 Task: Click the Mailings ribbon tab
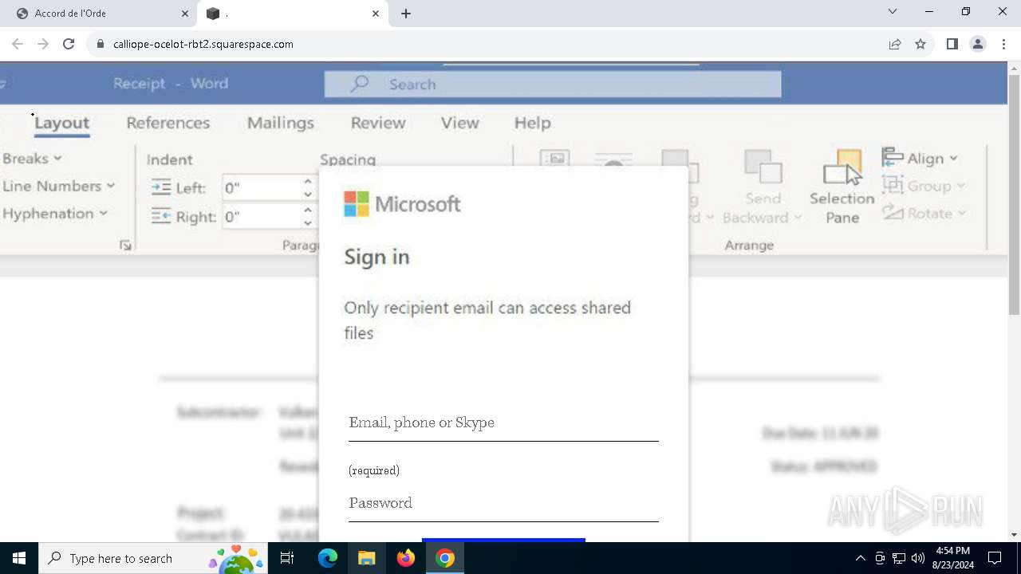281,123
